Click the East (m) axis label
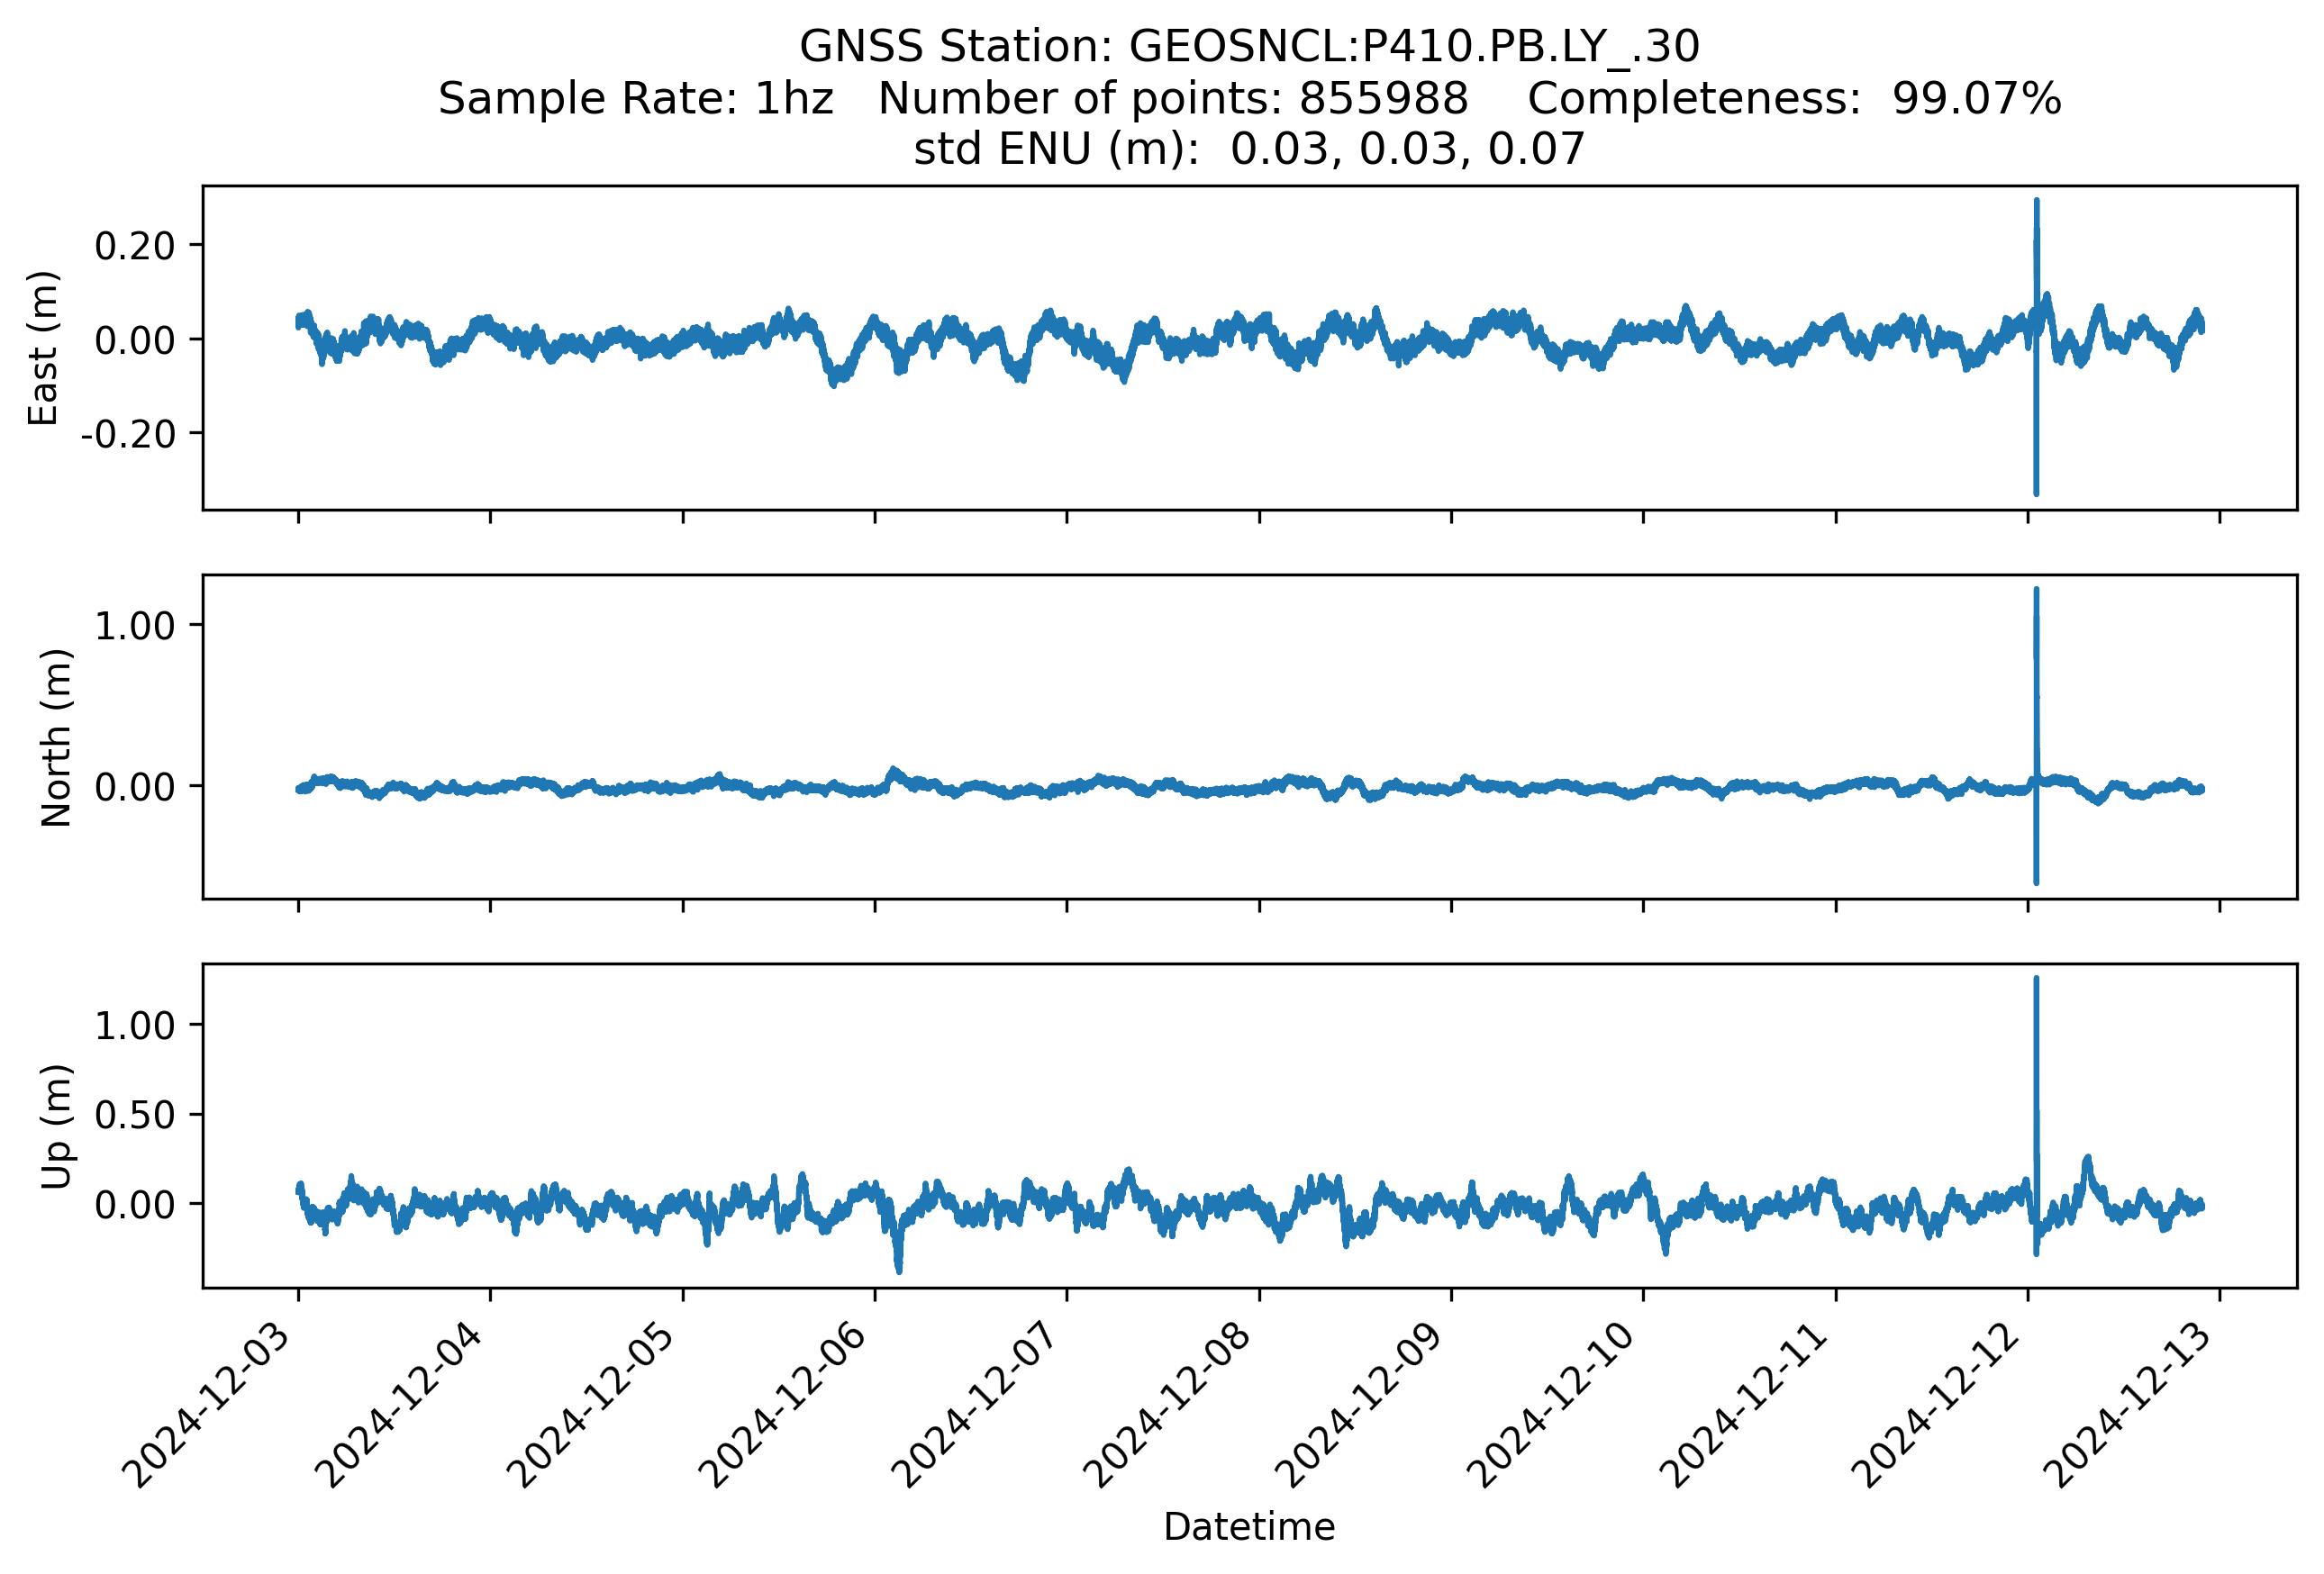This screenshot has width=2324, height=1574. coord(43,348)
